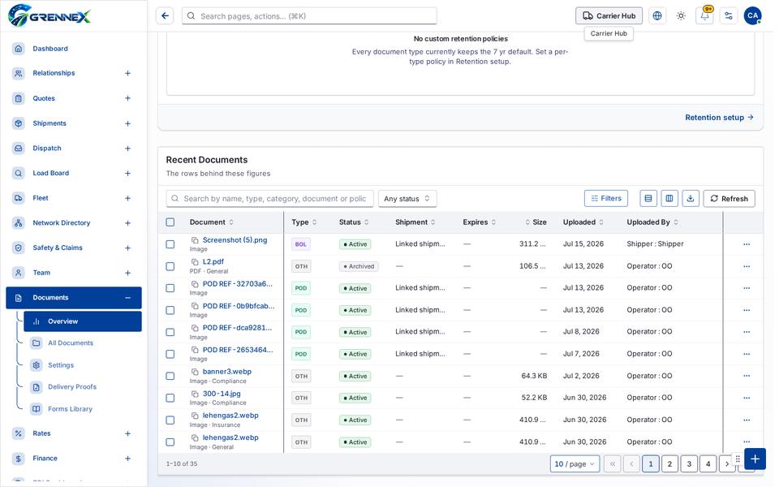Focus the global search pages field
The image size is (779, 487).
pyautogui.click(x=309, y=16)
